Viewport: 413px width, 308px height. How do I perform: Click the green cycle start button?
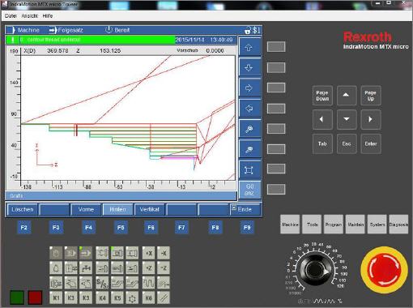point(17,297)
